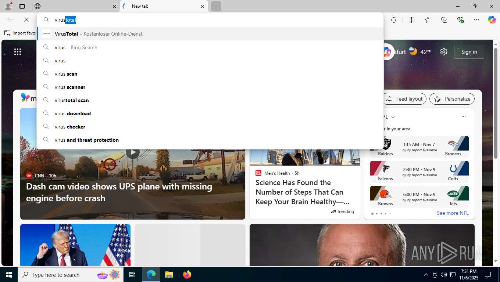Open Windows Start menu
The image size is (500, 282).
pos(9,275)
